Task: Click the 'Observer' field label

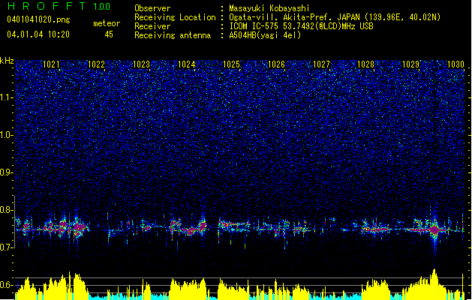Action: pyautogui.click(x=152, y=8)
